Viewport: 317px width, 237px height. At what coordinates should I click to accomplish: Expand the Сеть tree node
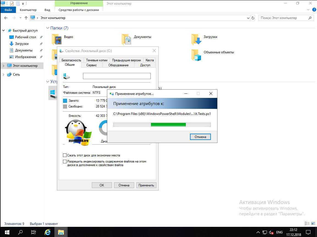point(4,75)
